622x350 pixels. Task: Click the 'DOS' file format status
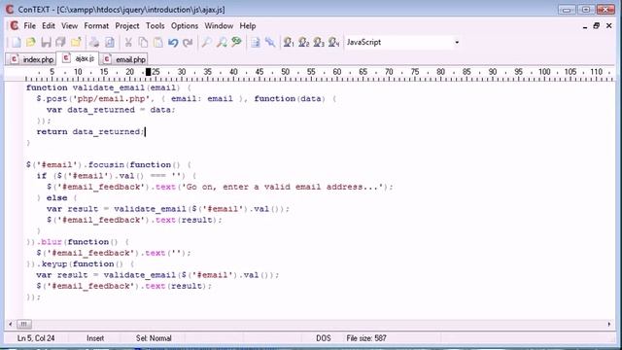(324, 338)
